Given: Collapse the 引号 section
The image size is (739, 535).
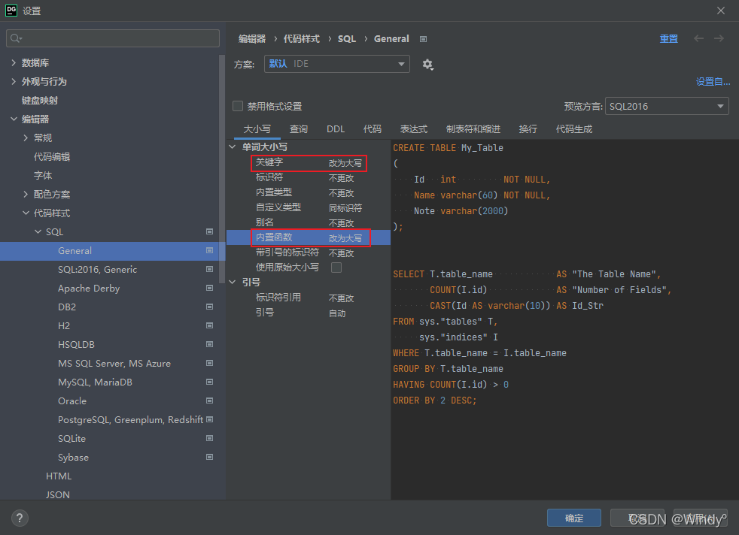Looking at the screenshot, I should click(233, 283).
